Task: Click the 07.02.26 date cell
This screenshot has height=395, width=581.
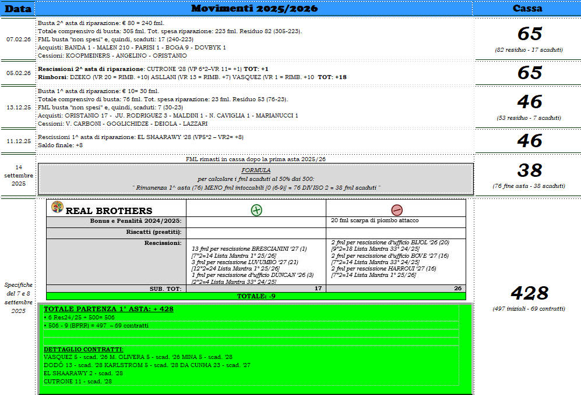Action: 17,39
